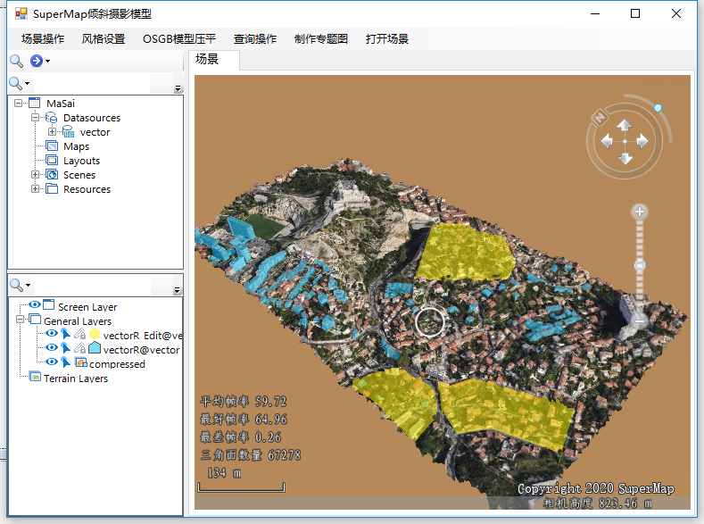Toggle vectorR@vector layer visibility eye
Image resolution: width=704 pixels, height=524 pixels.
pyautogui.click(x=52, y=347)
